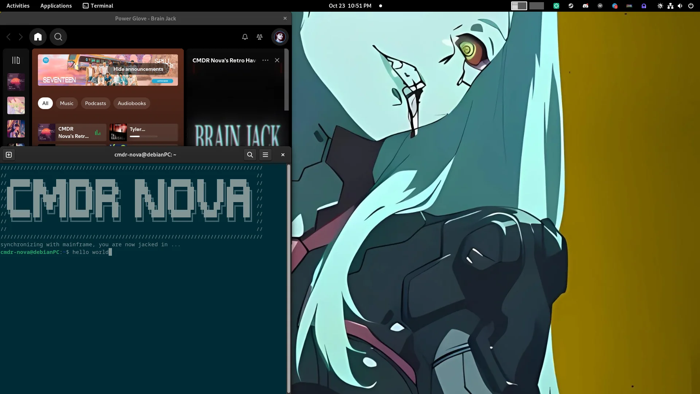This screenshot has width=700, height=394.
Task: Open the terminal hamburger menu
Action: point(265,155)
